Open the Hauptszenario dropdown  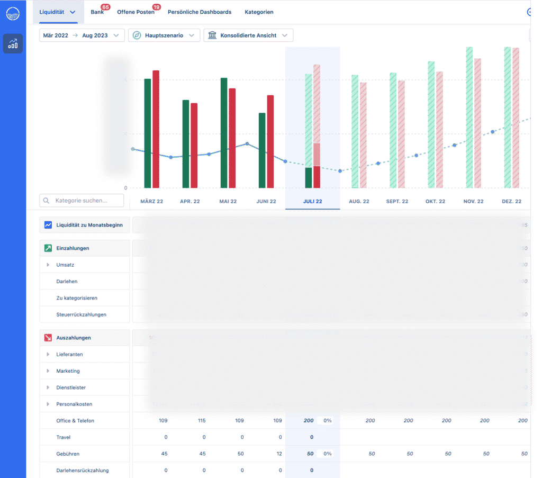coord(164,35)
